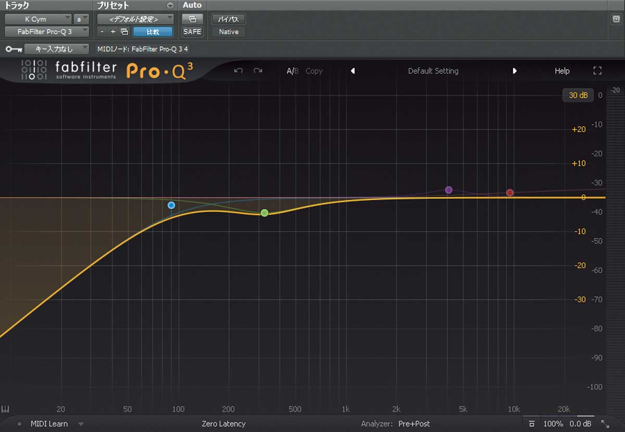Open the output options icon beside 100%
This screenshot has height=432, width=625.
point(532,424)
